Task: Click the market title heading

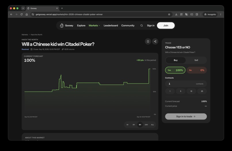Action: click(x=58, y=44)
